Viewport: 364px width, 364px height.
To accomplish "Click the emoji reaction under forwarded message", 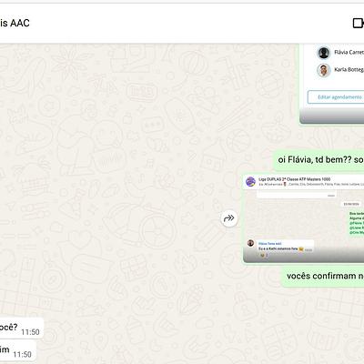I will click(x=264, y=256).
